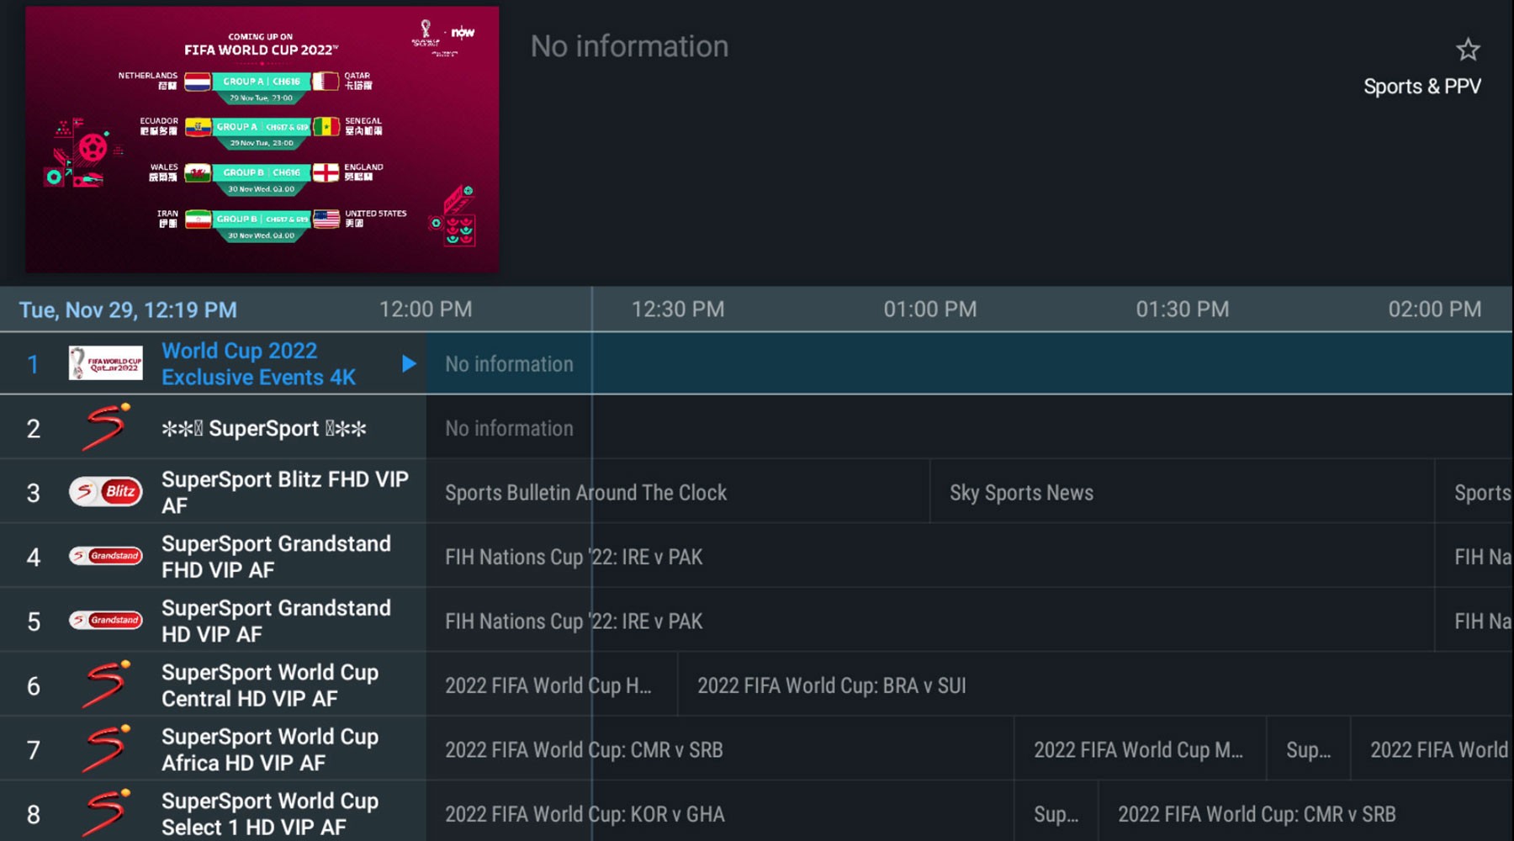This screenshot has height=841, width=1514.
Task: Open 2022 FIFA World Cup M... program
Action: 1140,749
